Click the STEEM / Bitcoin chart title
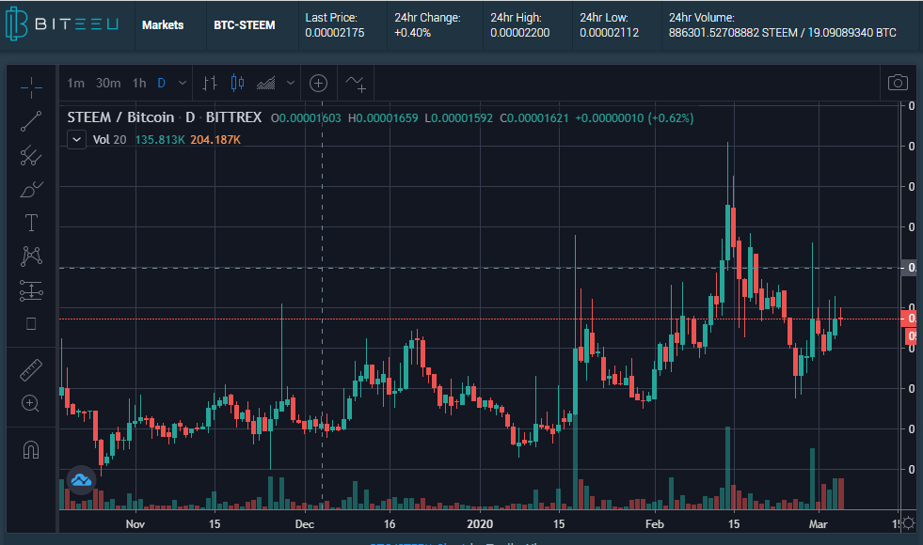The width and height of the screenshot is (923, 545). coord(120,117)
